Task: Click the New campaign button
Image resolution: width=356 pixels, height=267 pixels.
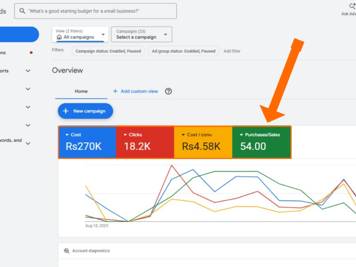Action: (85, 111)
